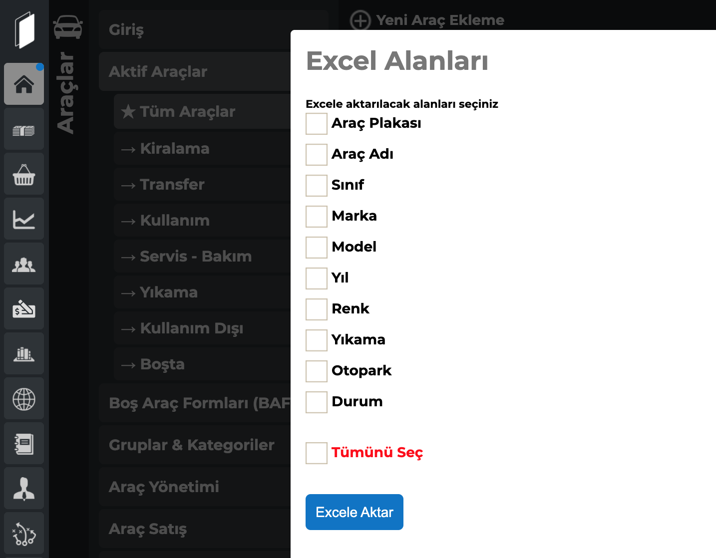Expand the Aktif Araçlar menu section
Viewport: 716px width, 558px height.
click(195, 71)
